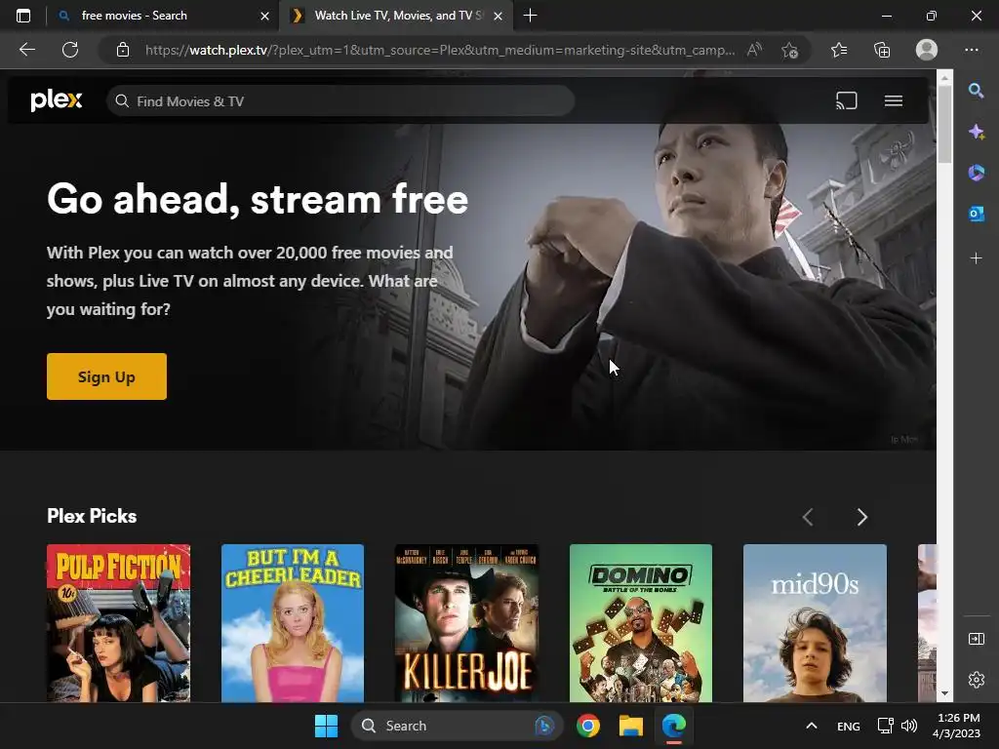Open Microsoft 365 icon in sidebar
Image resolution: width=999 pixels, height=749 pixels.
point(976,173)
